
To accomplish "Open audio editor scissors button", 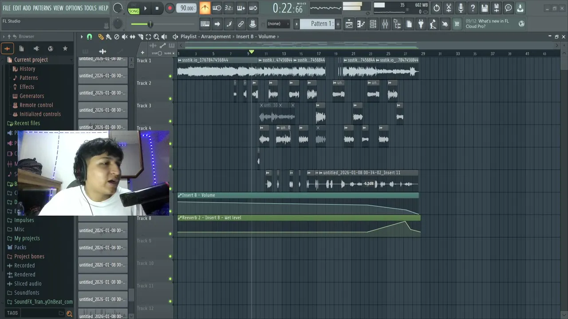I will pos(449,8).
